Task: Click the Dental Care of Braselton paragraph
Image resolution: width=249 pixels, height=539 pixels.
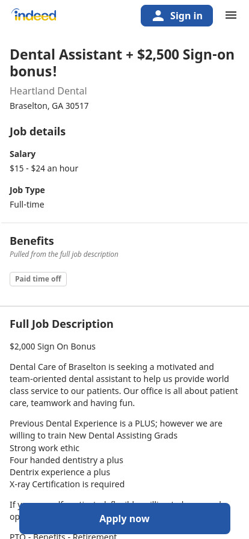Action: tap(124, 385)
